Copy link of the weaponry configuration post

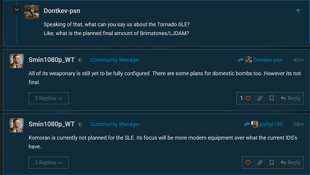[x=260, y=98]
